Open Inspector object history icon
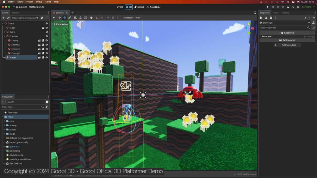The image size is (317, 178). 313,18
